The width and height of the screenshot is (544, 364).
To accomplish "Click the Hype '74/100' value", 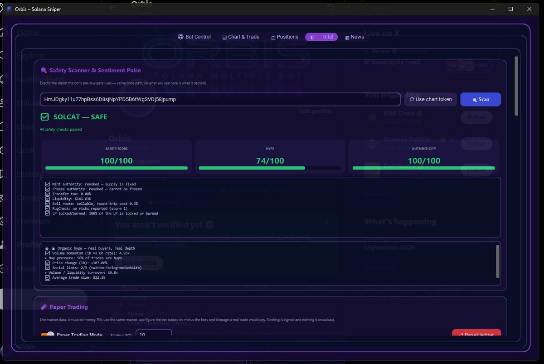I will [x=270, y=161].
